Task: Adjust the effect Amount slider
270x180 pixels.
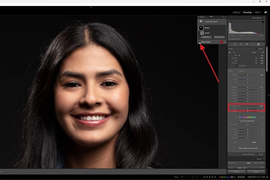Action: [248, 75]
